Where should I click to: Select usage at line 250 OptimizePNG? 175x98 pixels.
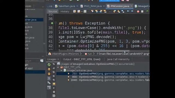pyautogui.click(x=103, y=73)
